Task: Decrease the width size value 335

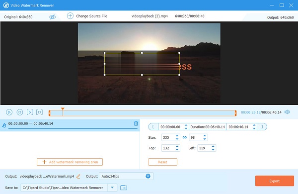Action: coord(177,139)
